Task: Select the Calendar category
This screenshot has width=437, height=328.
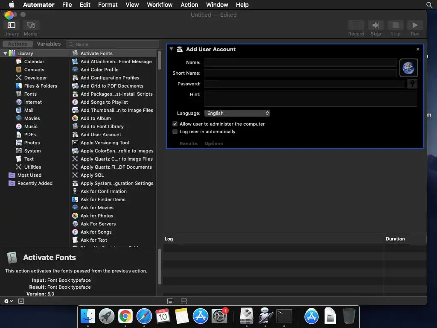Action: click(34, 61)
